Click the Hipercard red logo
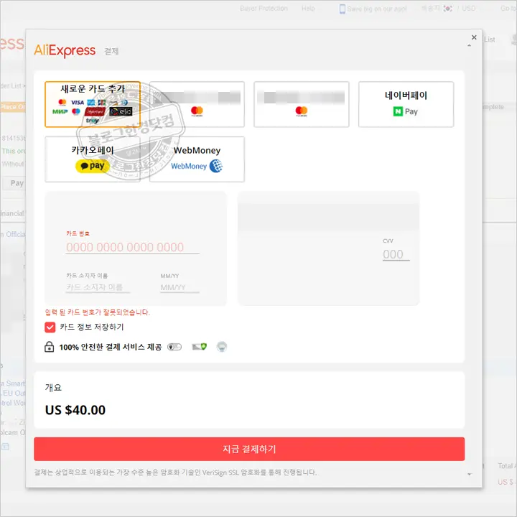This screenshot has height=517, width=517. [x=95, y=112]
